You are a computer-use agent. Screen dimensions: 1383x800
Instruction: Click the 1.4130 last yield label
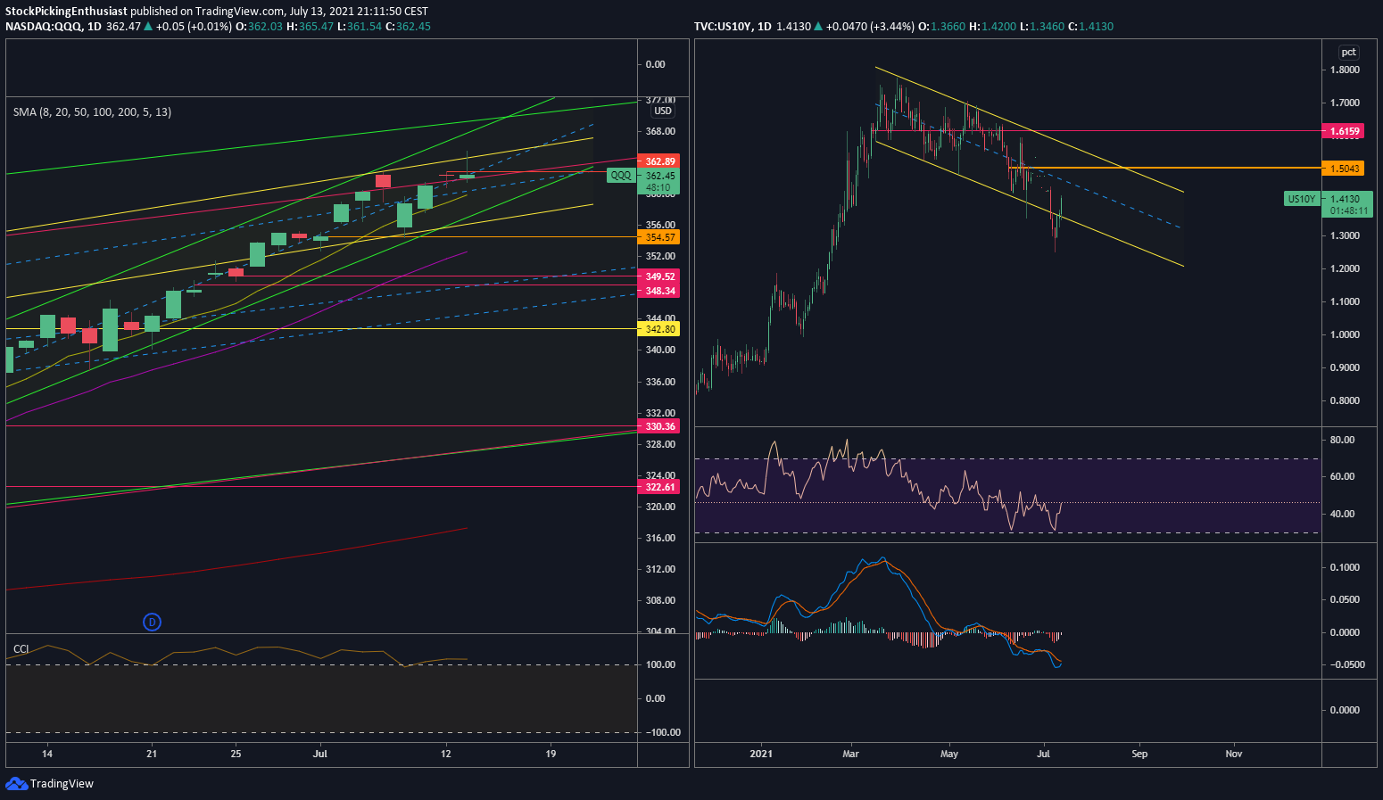(x=1346, y=199)
